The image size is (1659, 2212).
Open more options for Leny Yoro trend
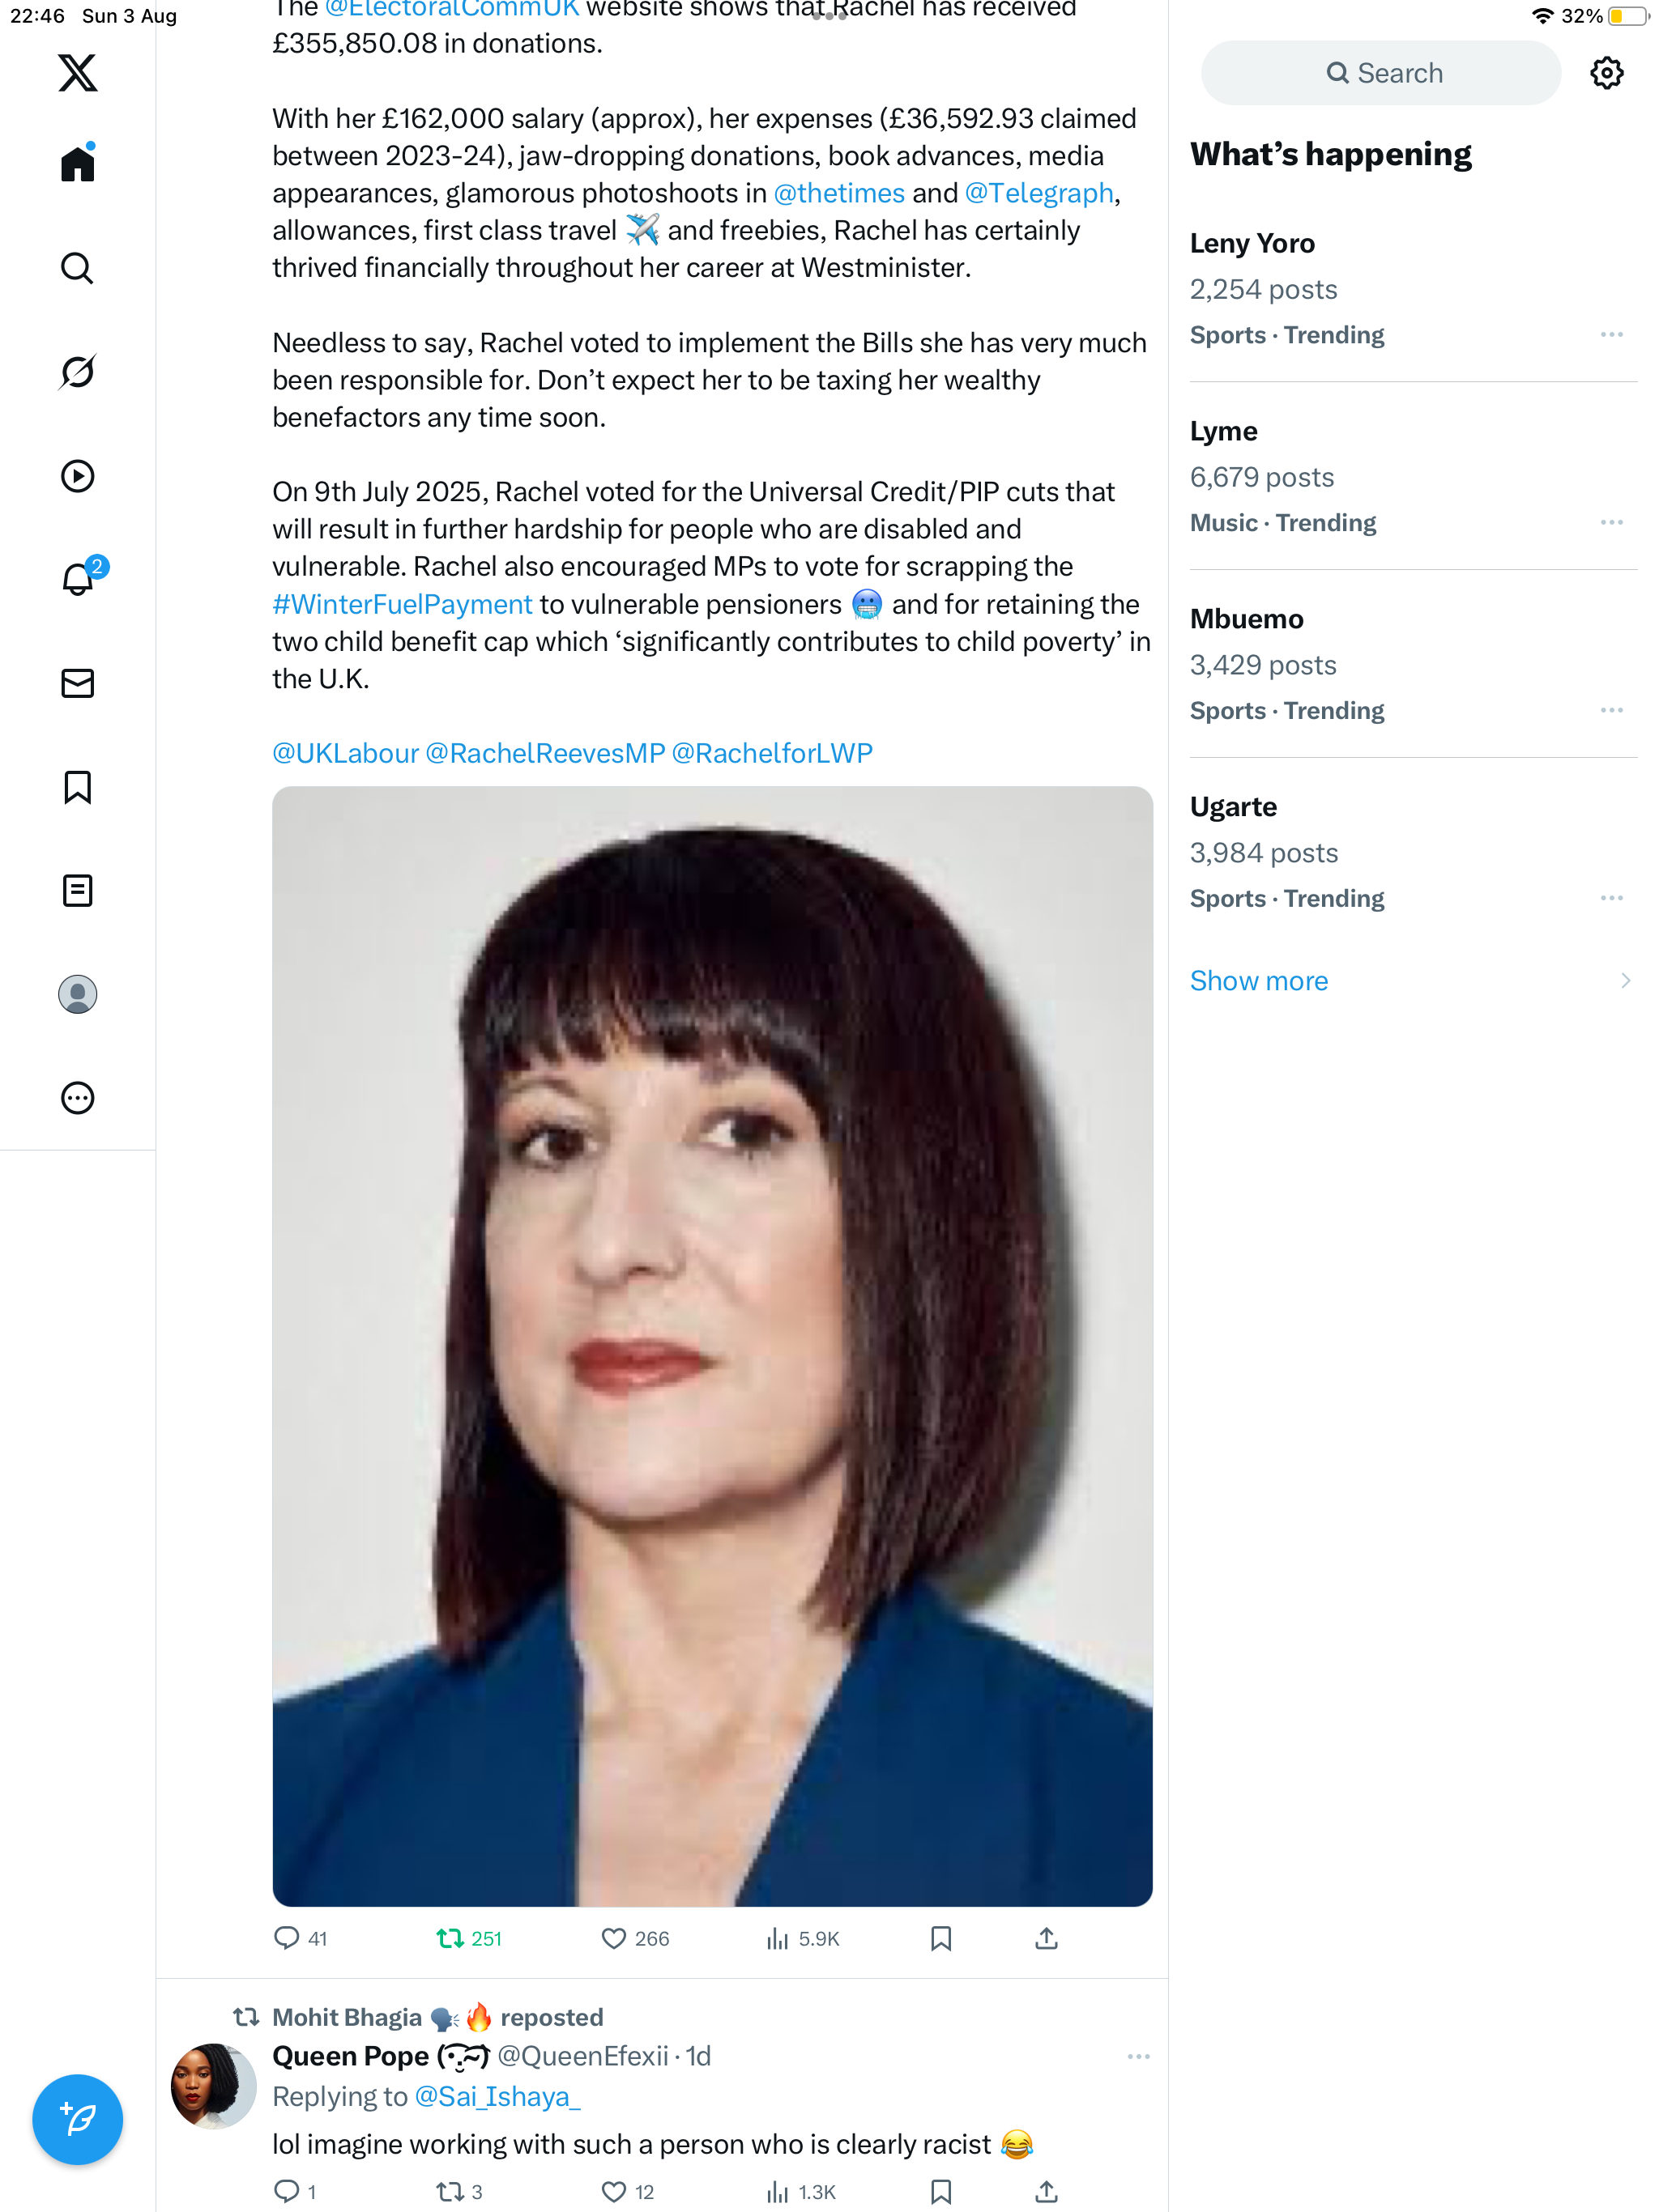[1611, 335]
